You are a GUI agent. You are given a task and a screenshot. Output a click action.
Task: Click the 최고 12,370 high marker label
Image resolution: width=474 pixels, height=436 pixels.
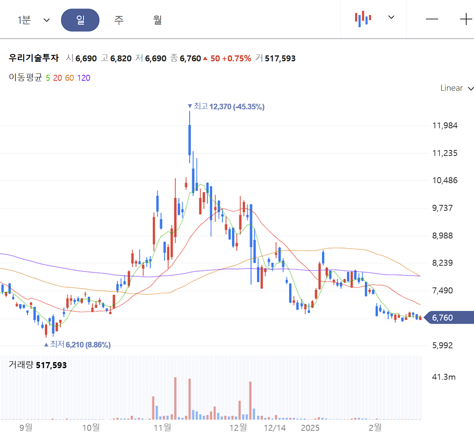point(226,106)
